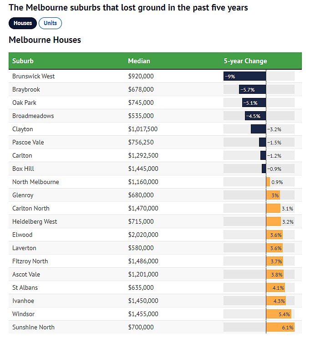Click the Box Hill median $1,445,000
Image resolution: width=310 pixels, height=338 pixels.
click(143, 169)
